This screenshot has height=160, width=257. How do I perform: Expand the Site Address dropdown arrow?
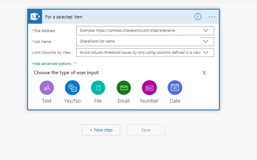click(x=206, y=30)
